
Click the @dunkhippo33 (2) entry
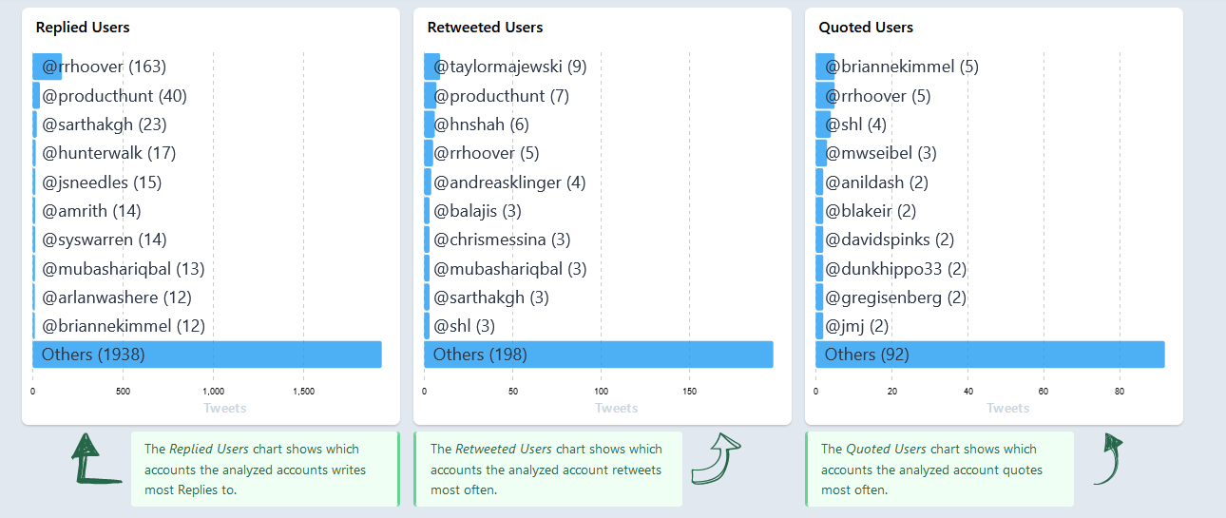pos(895,269)
